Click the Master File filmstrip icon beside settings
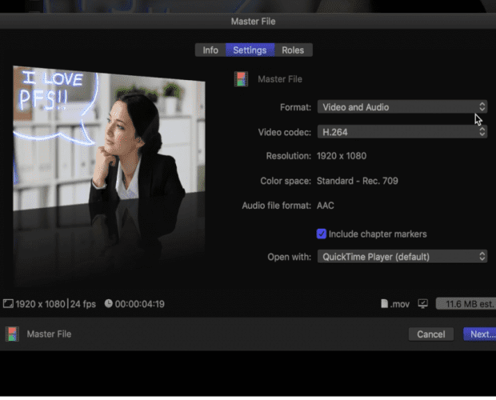 click(241, 79)
